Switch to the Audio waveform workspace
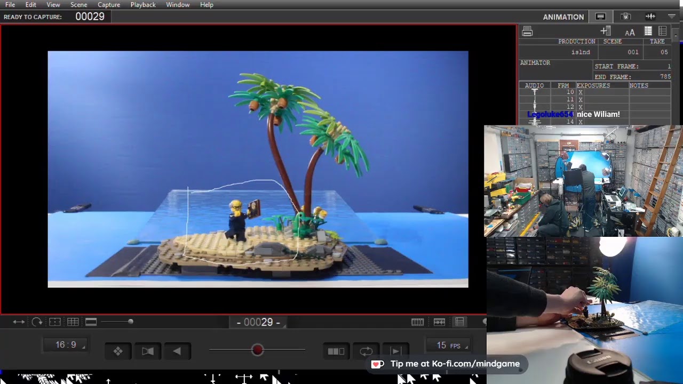The height and width of the screenshot is (384, 683). [x=650, y=17]
